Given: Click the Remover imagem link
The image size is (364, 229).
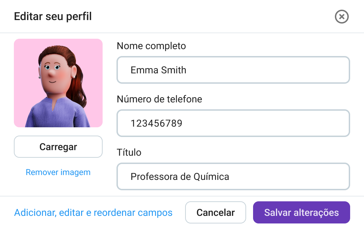Looking at the screenshot, I should click(58, 172).
